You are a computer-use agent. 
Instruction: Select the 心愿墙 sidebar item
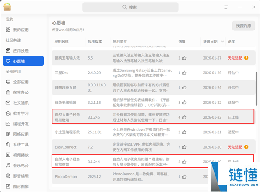[x=23, y=61]
